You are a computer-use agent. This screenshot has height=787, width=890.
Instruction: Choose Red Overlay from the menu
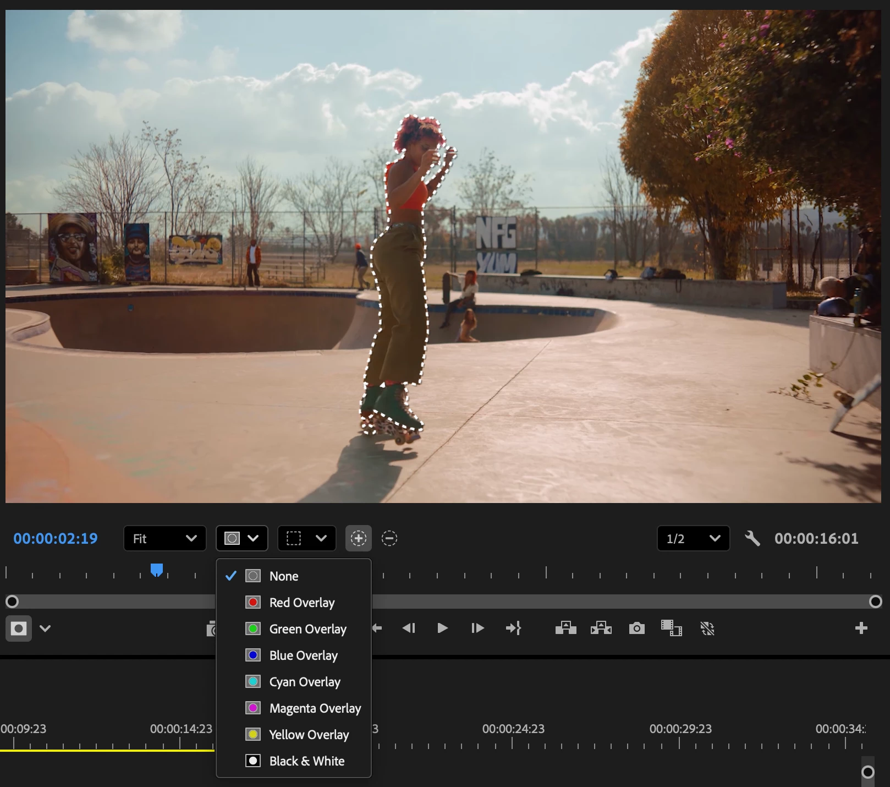pyautogui.click(x=301, y=603)
